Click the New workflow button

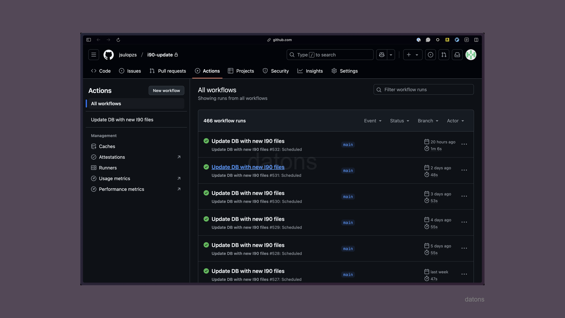[166, 90]
